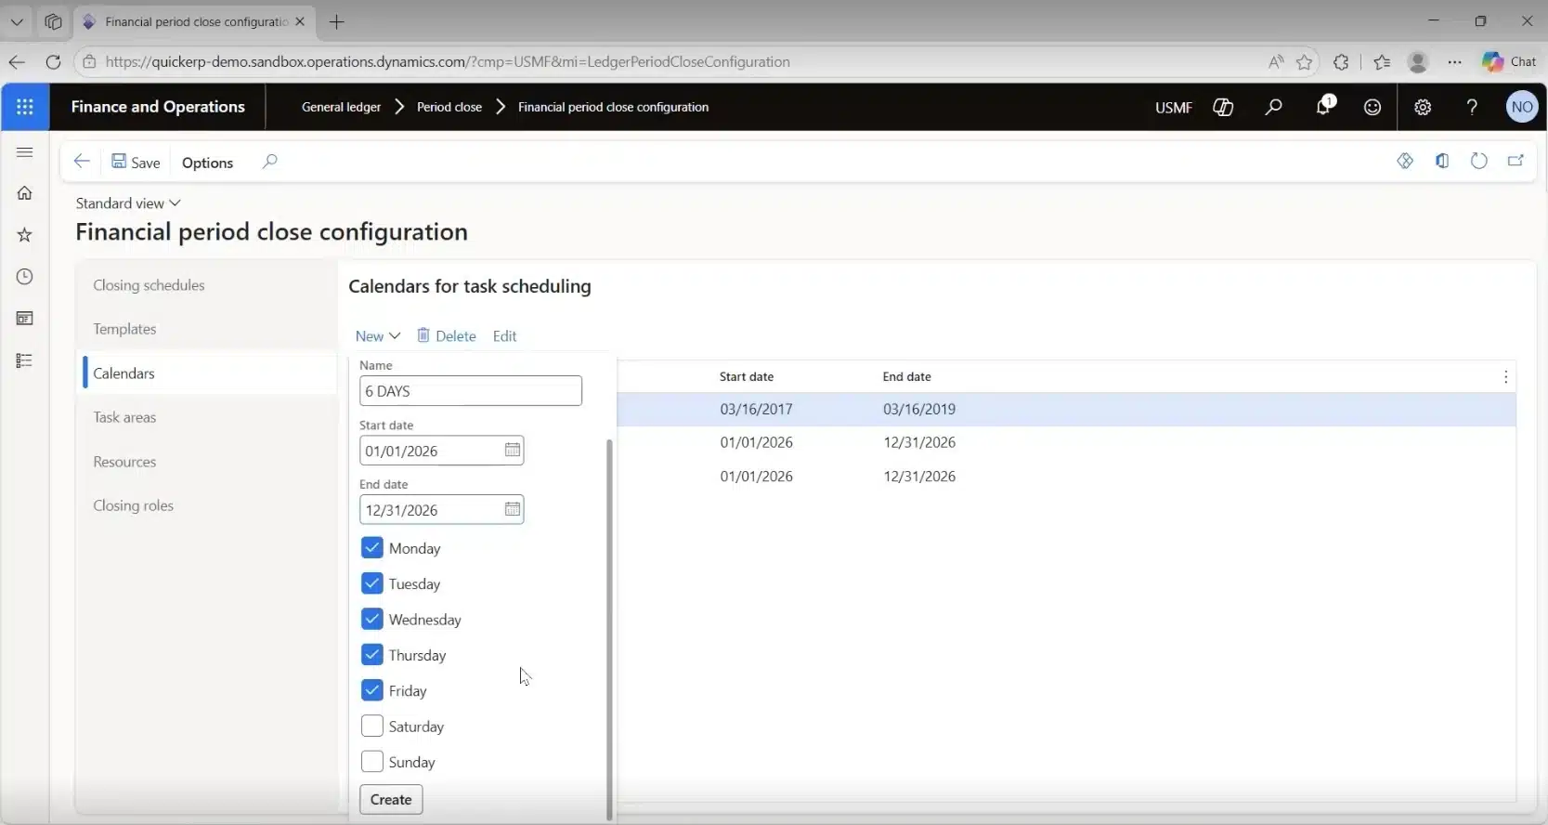Click the feedback smiley icon
This screenshot has height=825, width=1548.
[1372, 107]
